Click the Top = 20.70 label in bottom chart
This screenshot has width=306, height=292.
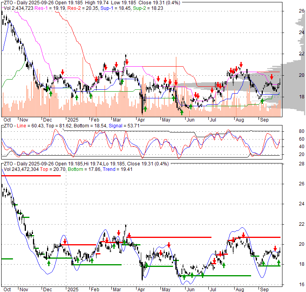tap(53, 169)
